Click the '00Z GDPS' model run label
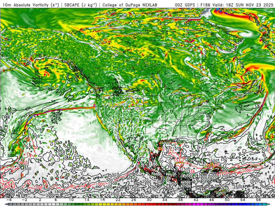Viewport: 275px width, 206px height. 185,5
